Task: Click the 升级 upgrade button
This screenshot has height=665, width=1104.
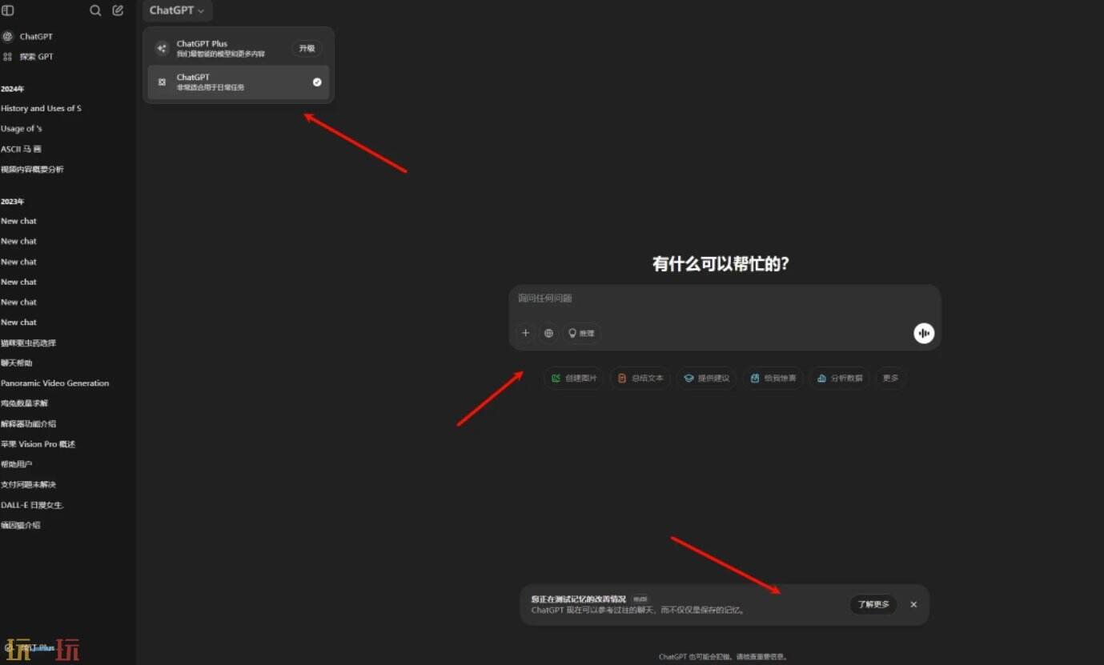Action: (x=307, y=48)
